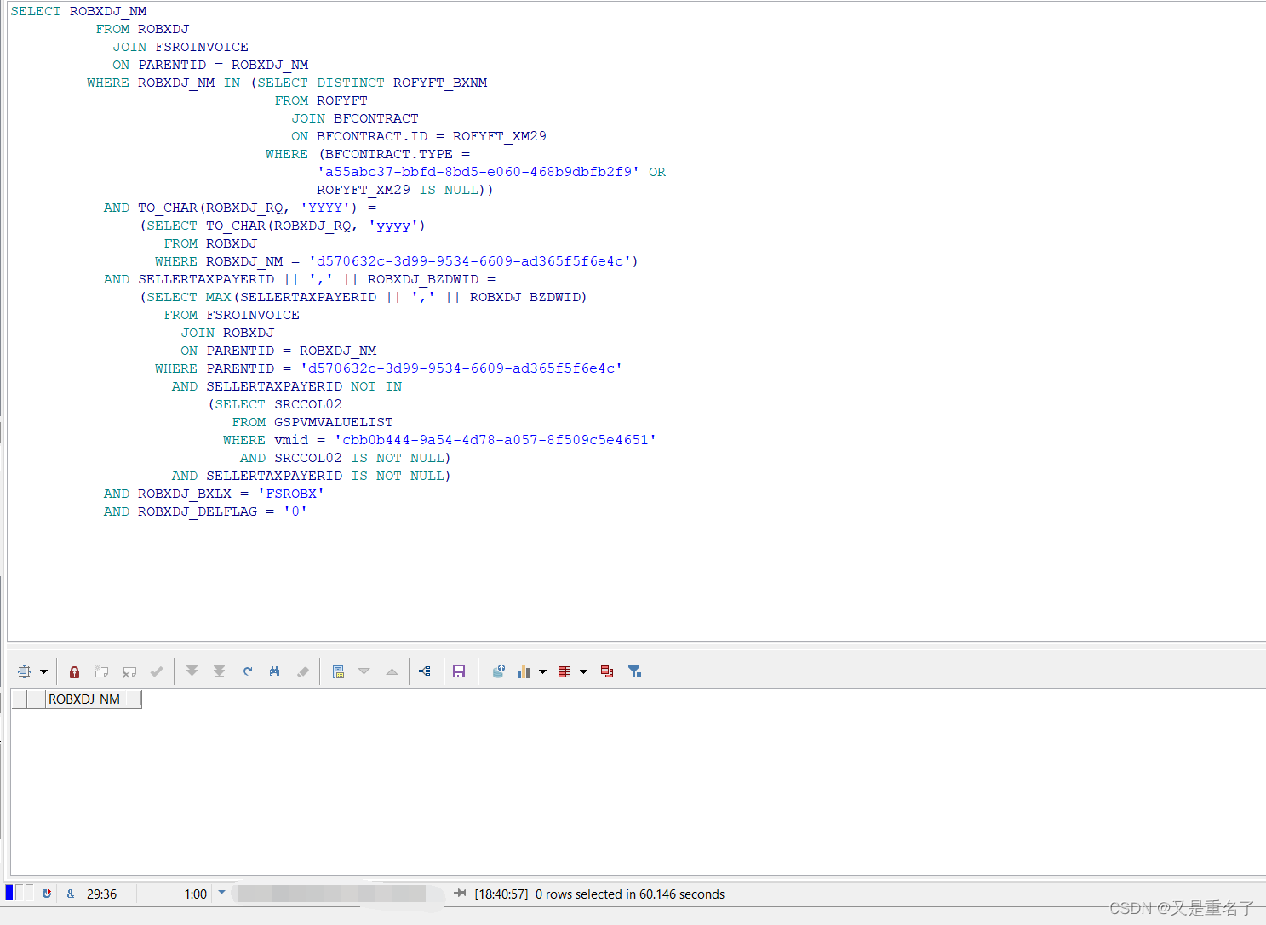Select the ROBXDJ_NM column header

84,699
